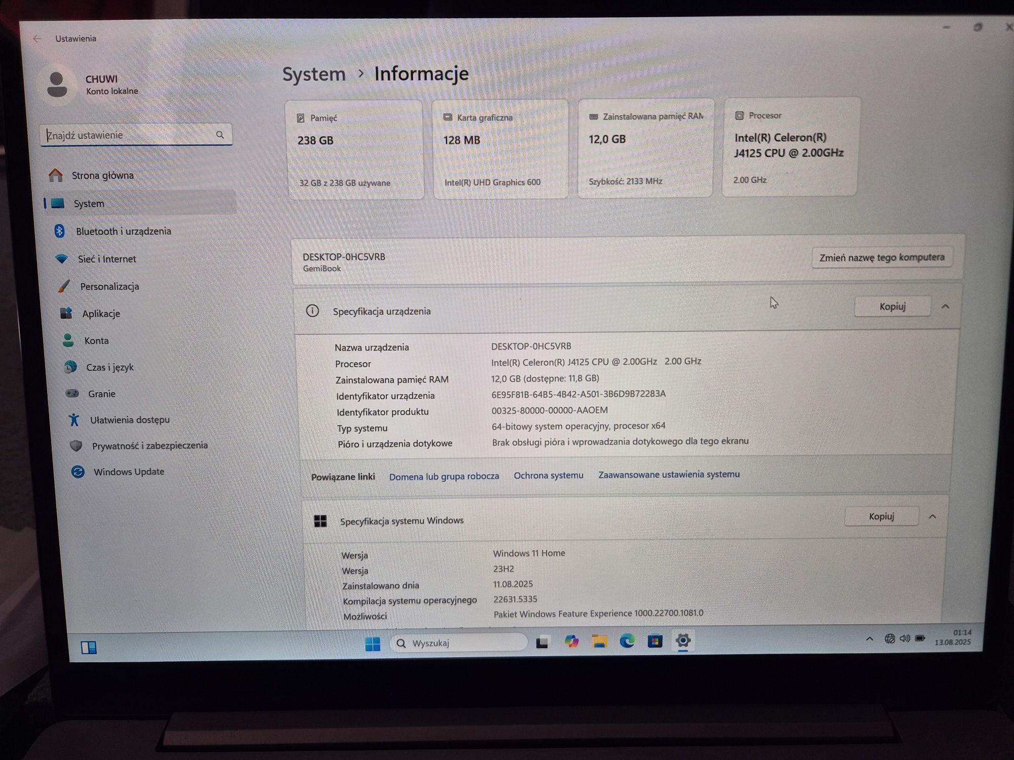Click device ID value 6E95F81B-64B5-4B42-A501-3B6D9B72283A
This screenshot has width=1014, height=760.
[x=578, y=394]
